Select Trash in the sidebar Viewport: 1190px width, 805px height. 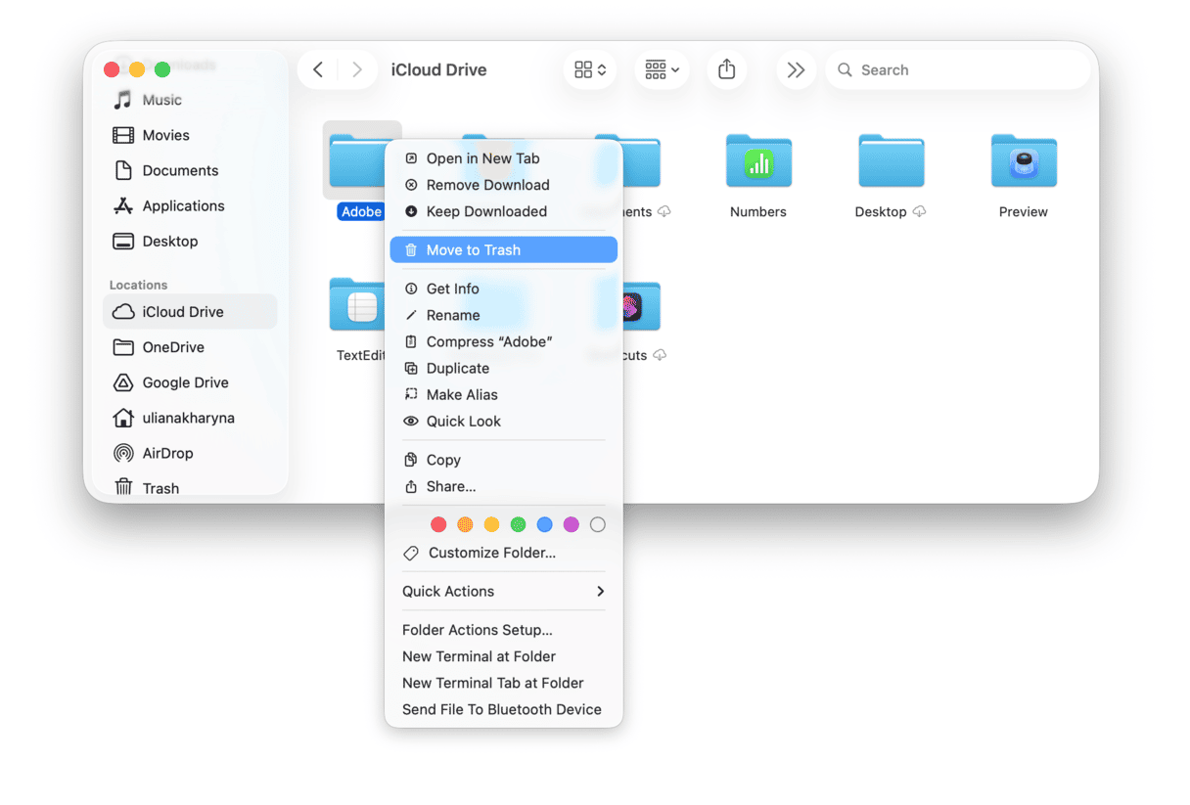(x=160, y=487)
